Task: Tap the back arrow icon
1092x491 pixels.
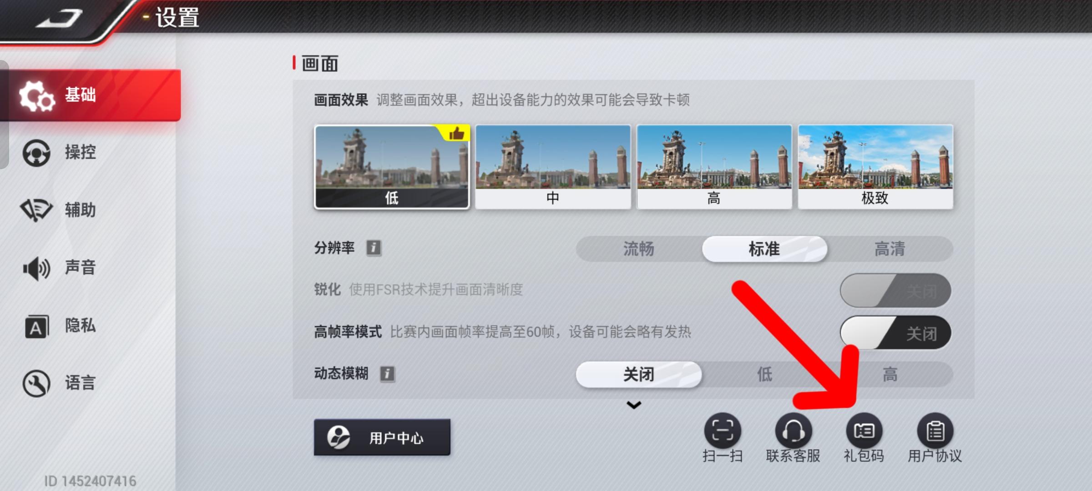Action: [x=59, y=19]
